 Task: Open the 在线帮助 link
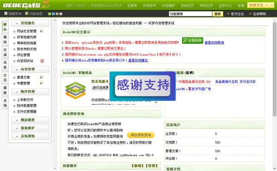pos(260,14)
